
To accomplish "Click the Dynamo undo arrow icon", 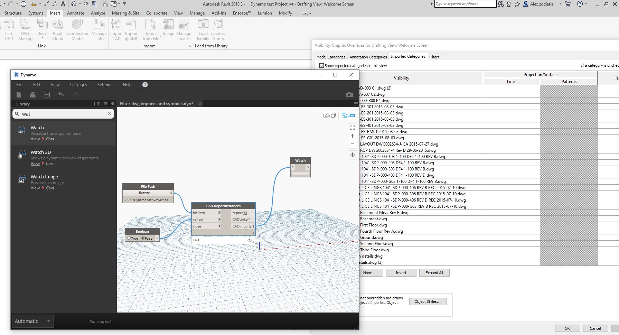I will pos(61,95).
